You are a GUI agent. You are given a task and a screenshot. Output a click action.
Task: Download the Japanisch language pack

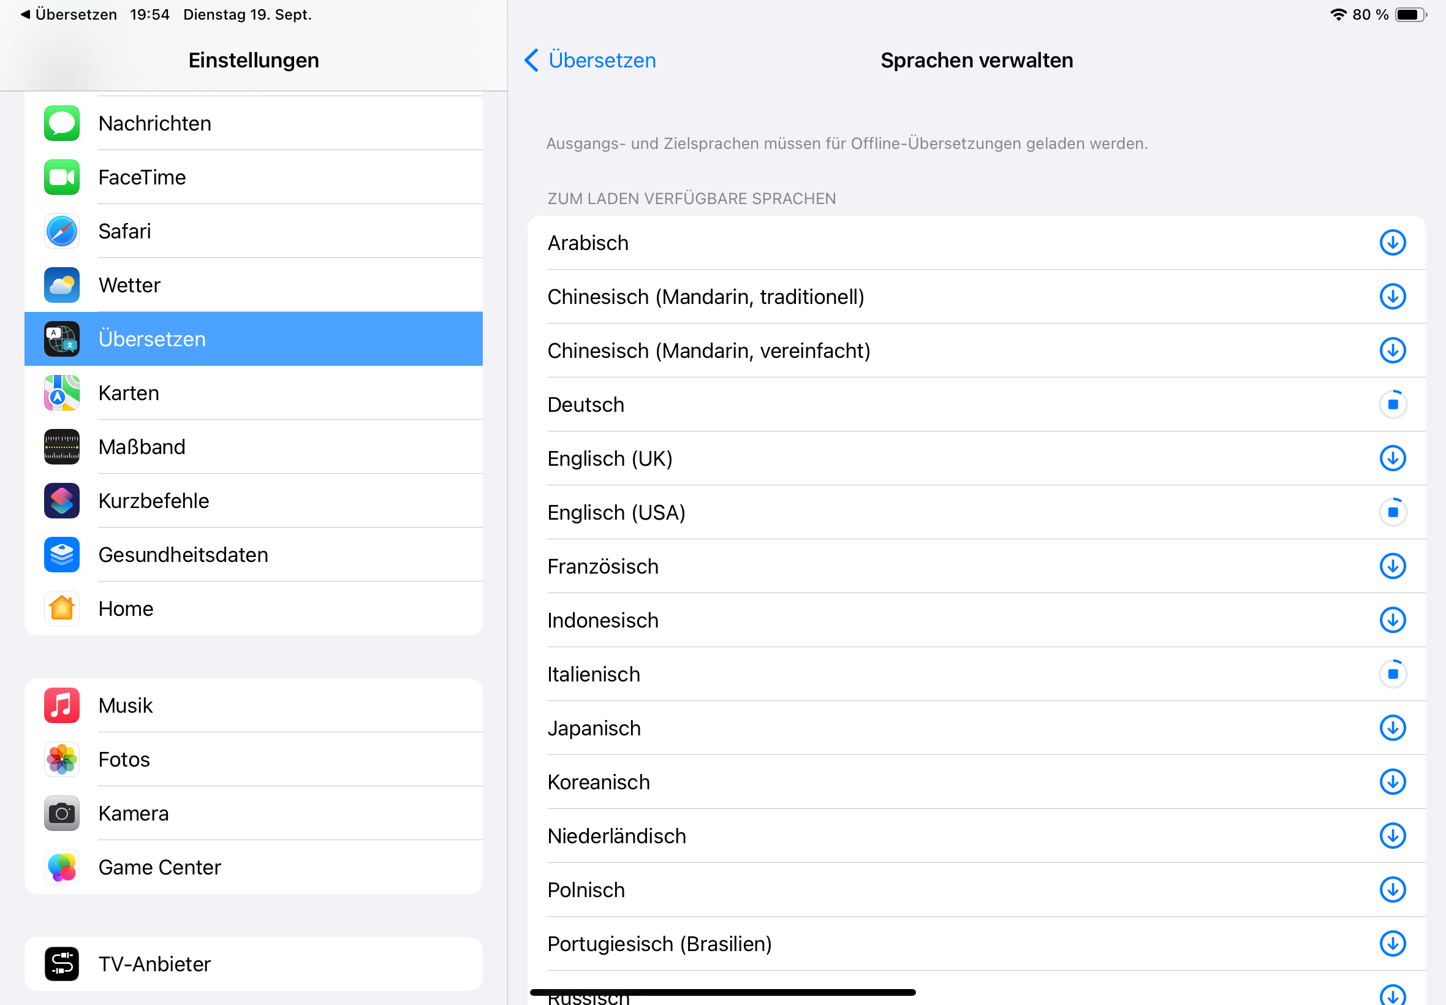[x=1392, y=728]
